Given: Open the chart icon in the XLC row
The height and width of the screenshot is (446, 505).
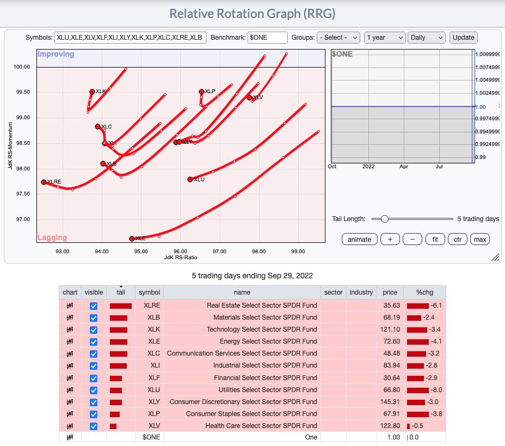Looking at the screenshot, I should point(70,353).
